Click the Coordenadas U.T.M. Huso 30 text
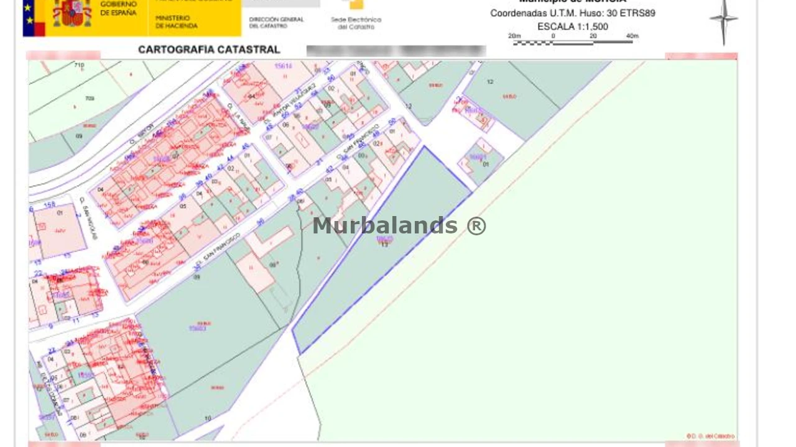 (572, 13)
